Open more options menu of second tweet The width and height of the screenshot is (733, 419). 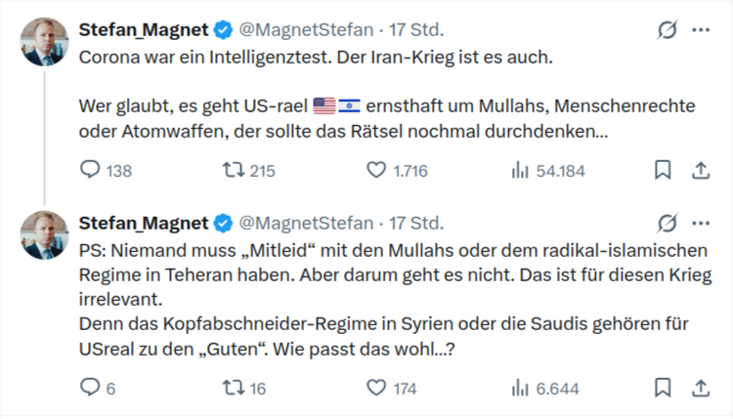coord(700,222)
